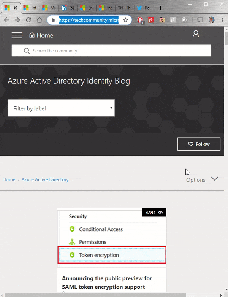Click the Conditional Access shield icon
228x297 pixels.
click(x=72, y=229)
